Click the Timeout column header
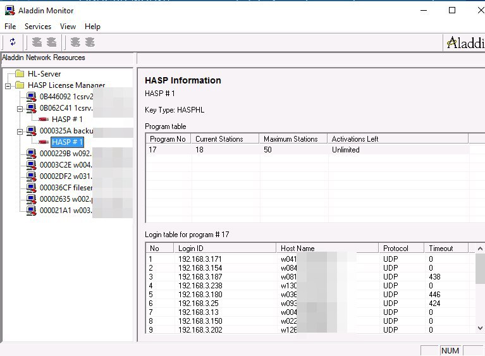This screenshot has height=356, width=485. (x=446, y=248)
